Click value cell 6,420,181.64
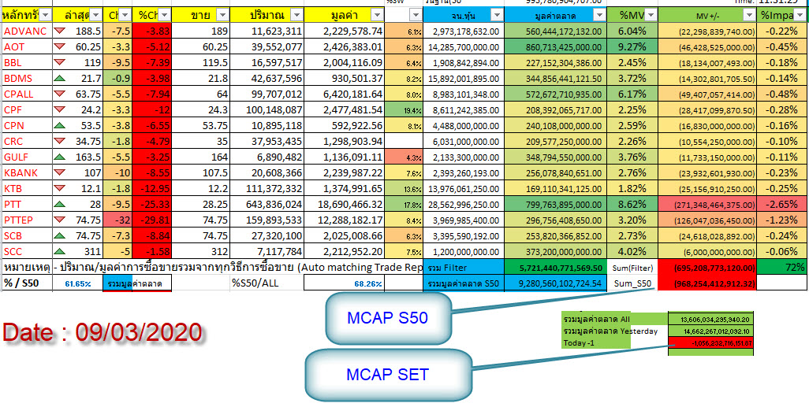809x407 pixels. (x=344, y=94)
